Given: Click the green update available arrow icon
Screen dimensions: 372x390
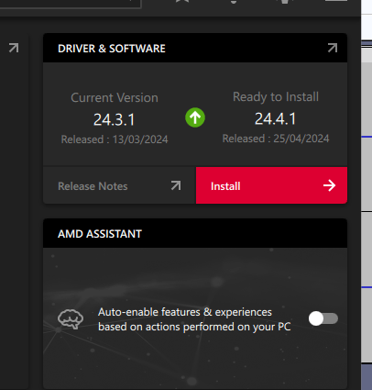Looking at the screenshot, I should 195,117.
